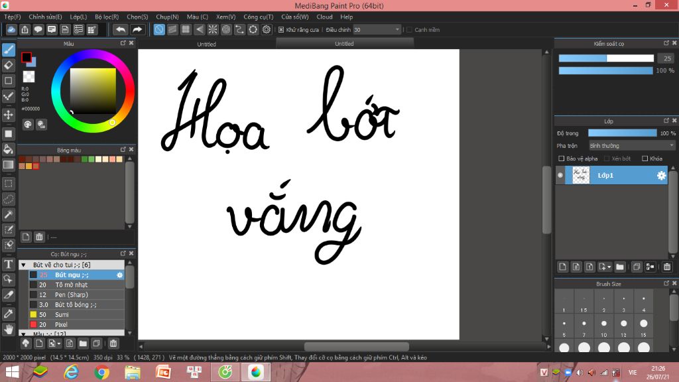Select the Tô mờ nhạt brush
The image size is (679, 382).
point(77,285)
